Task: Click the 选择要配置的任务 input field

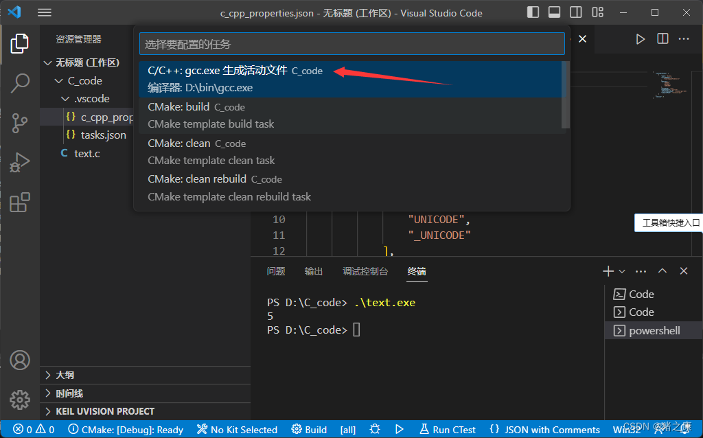Action: click(x=351, y=43)
